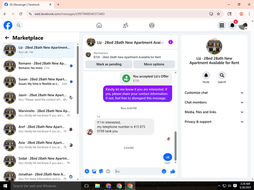Go back with browser back arrow
Image resolution: width=254 pixels, height=190 pixels.
coord(5,14)
